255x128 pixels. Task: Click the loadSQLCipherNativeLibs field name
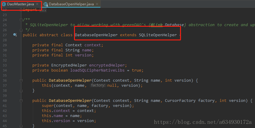tap(97, 70)
